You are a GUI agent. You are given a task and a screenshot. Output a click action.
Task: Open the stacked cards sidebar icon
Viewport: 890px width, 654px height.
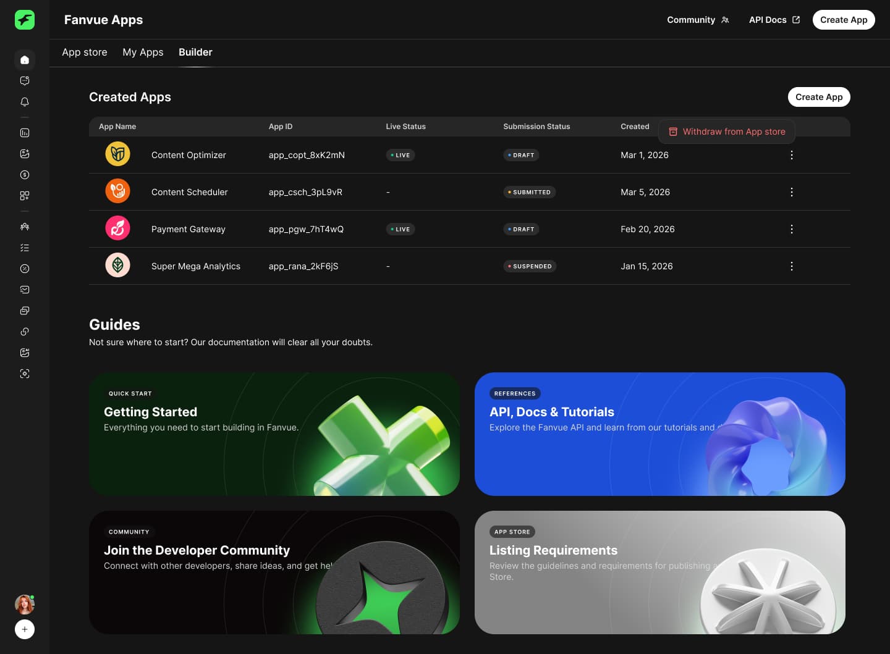pyautogui.click(x=25, y=311)
